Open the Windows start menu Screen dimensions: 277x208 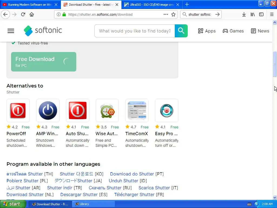13,204
